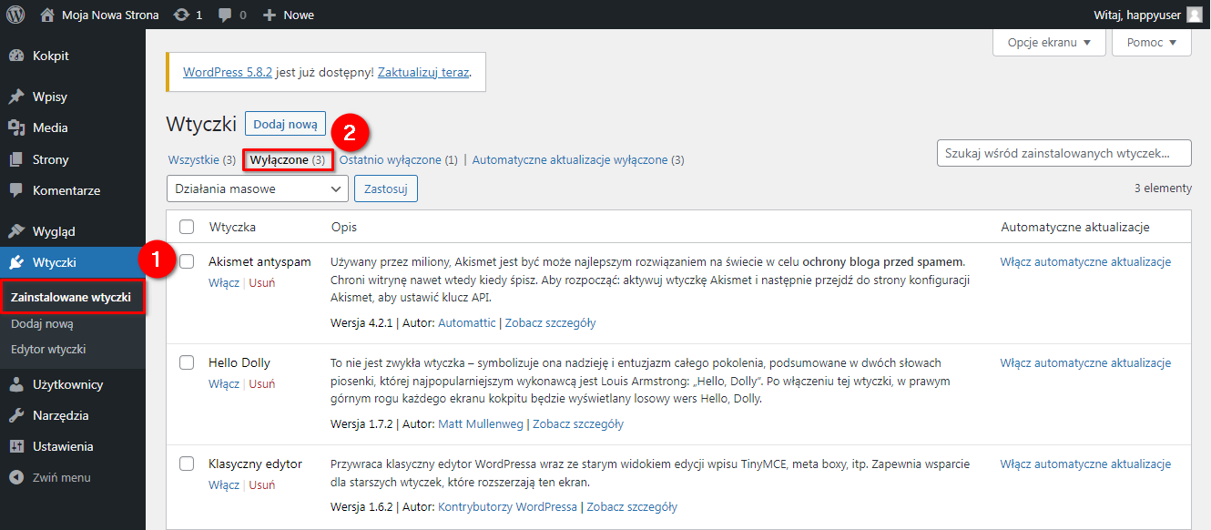The image size is (1211, 530).
Task: Expand the Pomoc help panel
Action: click(1152, 43)
